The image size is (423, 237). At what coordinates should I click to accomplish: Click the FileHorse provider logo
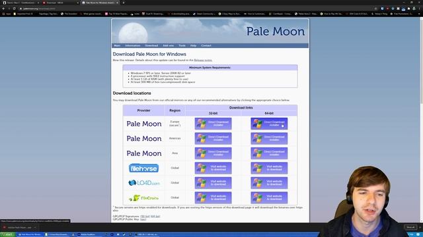pos(144,169)
